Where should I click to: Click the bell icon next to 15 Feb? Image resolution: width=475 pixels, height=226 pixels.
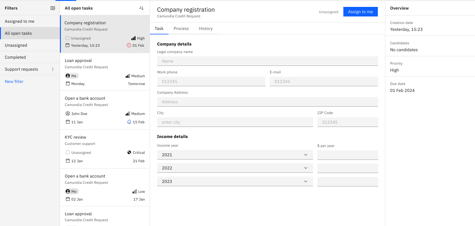tap(129, 122)
